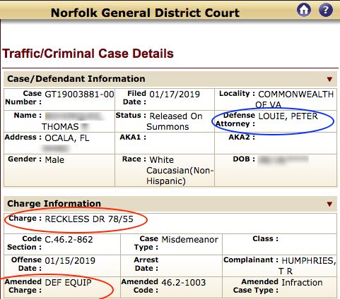Select the amended charge DEF EQUIP
This screenshot has height=299, width=340.
pos(68,283)
